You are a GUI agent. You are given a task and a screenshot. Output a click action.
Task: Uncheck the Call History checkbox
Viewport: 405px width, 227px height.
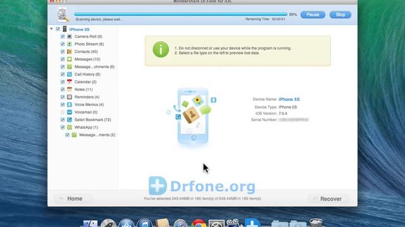[63, 74]
